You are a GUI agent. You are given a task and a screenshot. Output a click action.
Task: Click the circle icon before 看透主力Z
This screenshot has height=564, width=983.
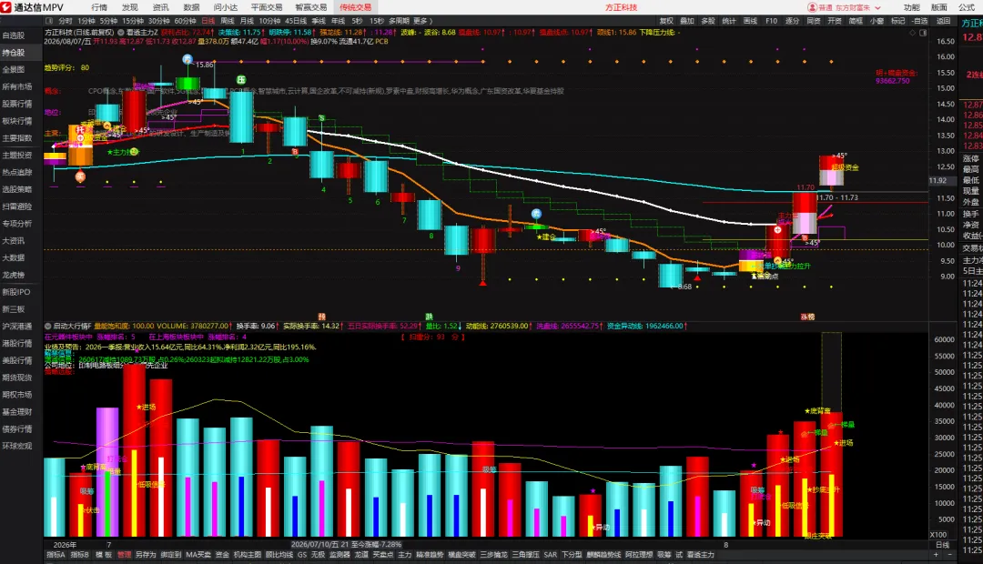coord(120,32)
